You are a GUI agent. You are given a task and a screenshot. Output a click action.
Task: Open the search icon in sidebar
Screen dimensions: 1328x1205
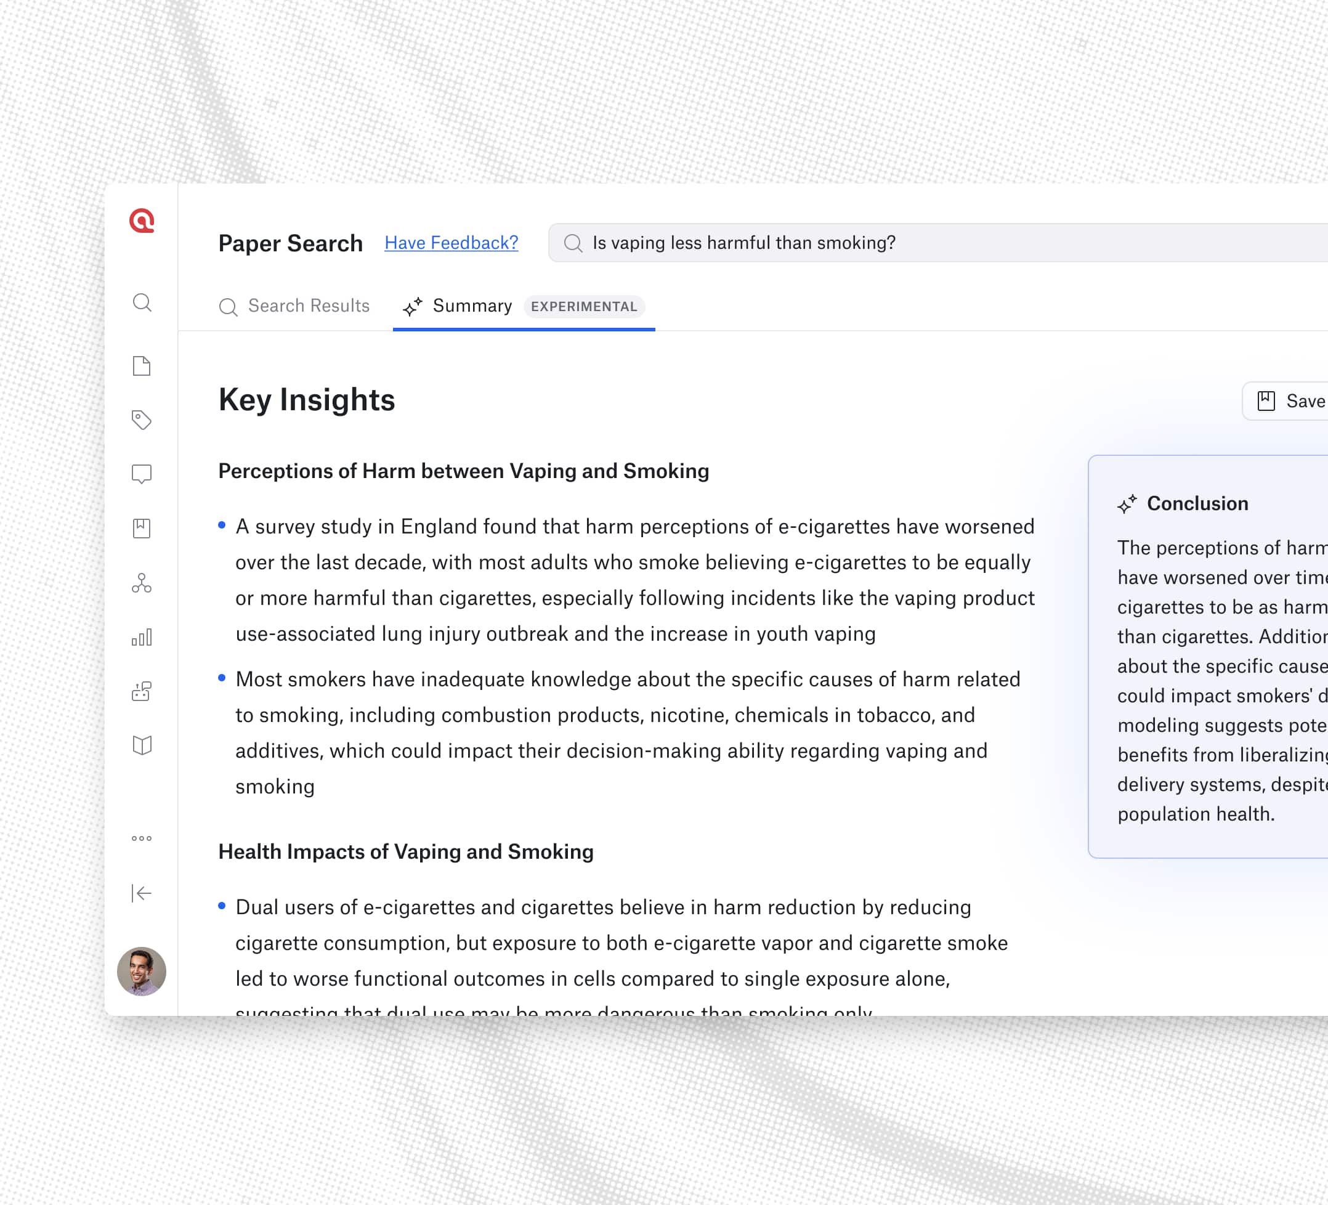point(142,302)
